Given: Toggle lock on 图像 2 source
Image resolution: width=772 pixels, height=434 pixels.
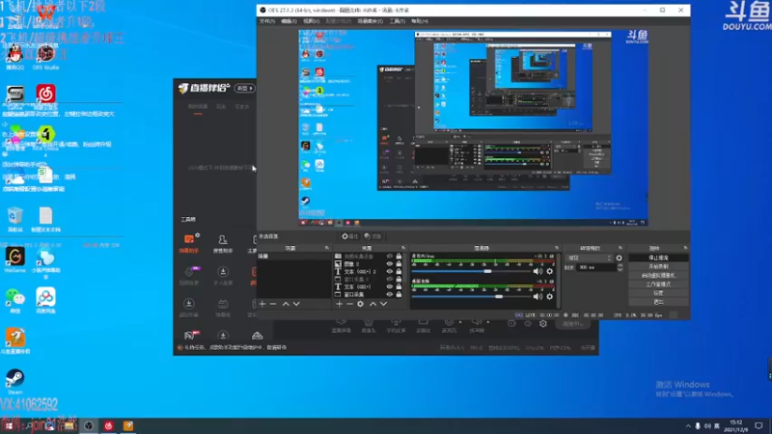Looking at the screenshot, I should pos(399,263).
